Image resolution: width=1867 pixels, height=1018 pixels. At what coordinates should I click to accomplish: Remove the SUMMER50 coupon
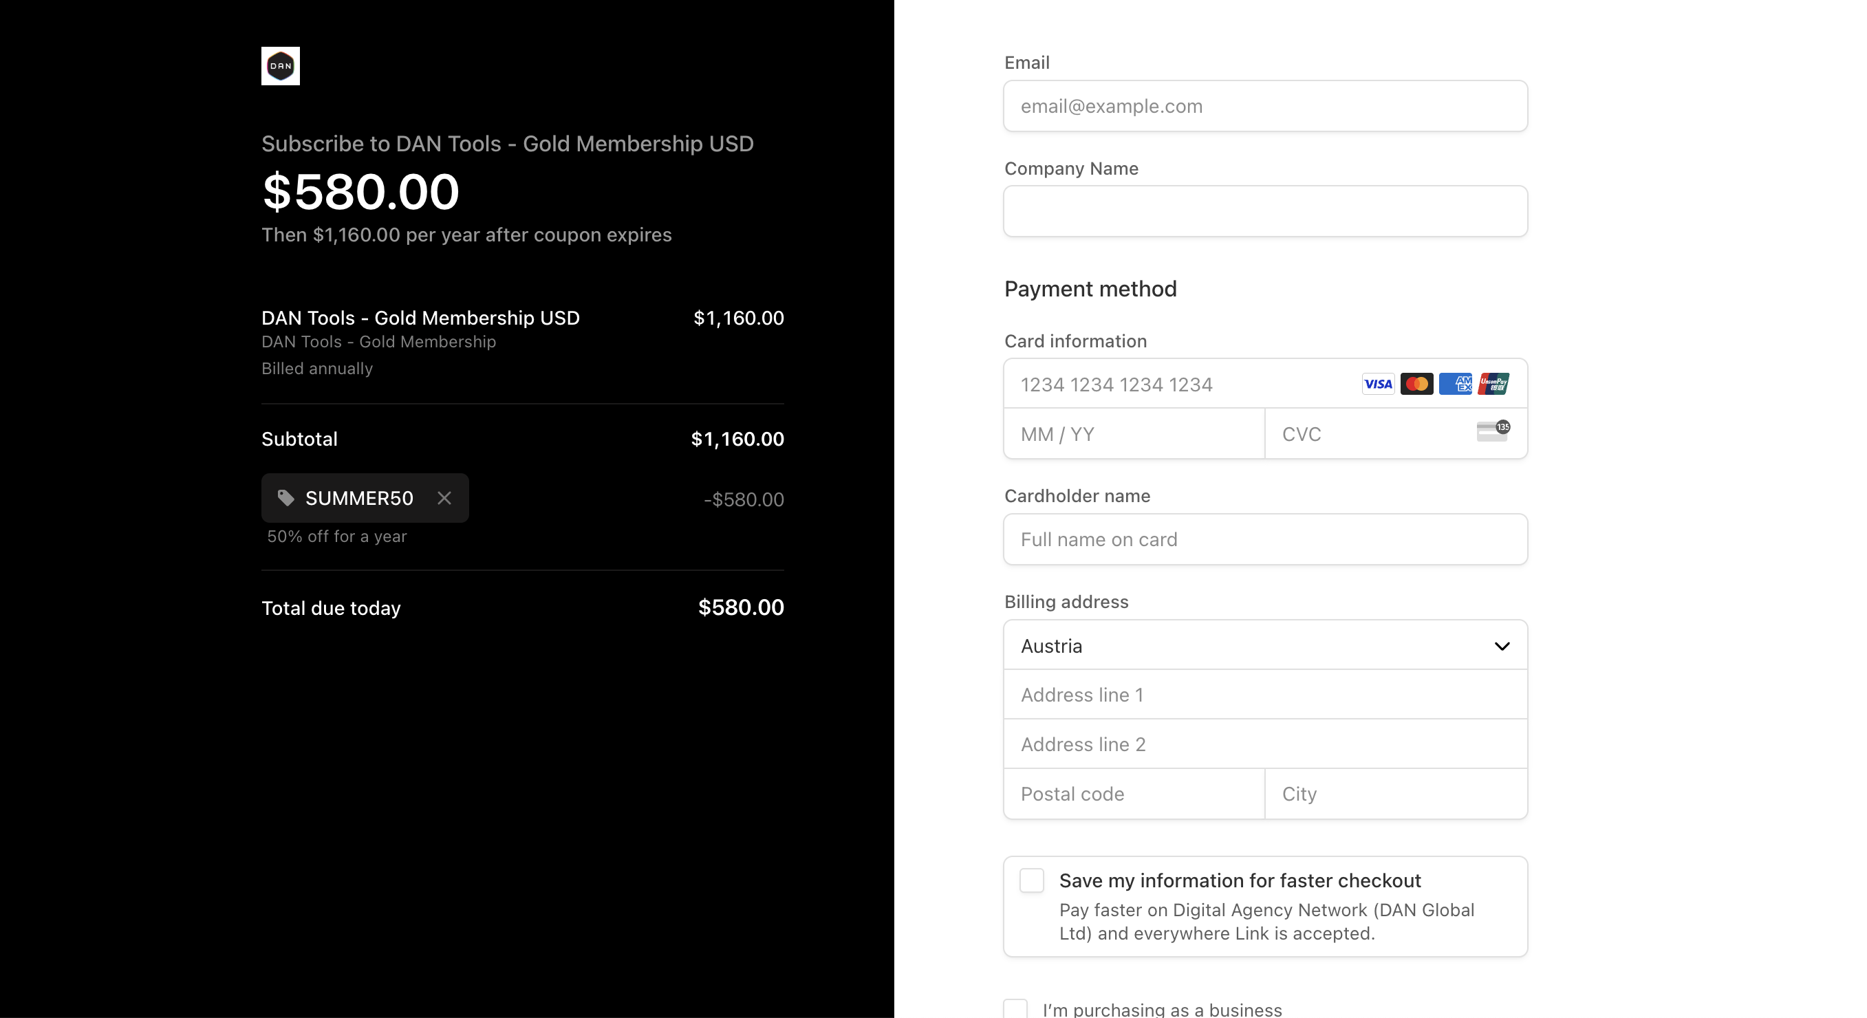point(444,499)
